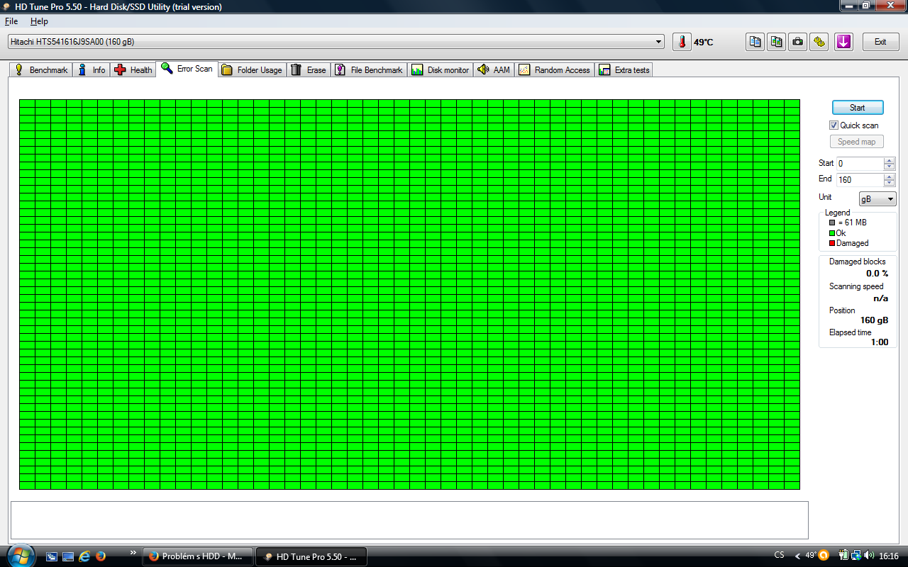Image resolution: width=908 pixels, height=567 pixels.
Task: Click the green Ok legend swatch
Action: tap(832, 233)
